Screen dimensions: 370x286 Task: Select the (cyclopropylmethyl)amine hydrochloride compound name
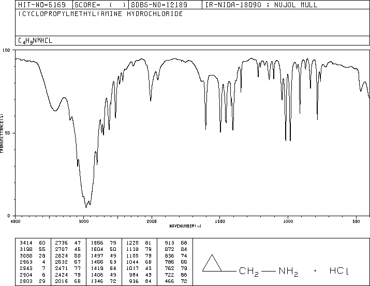point(100,14)
